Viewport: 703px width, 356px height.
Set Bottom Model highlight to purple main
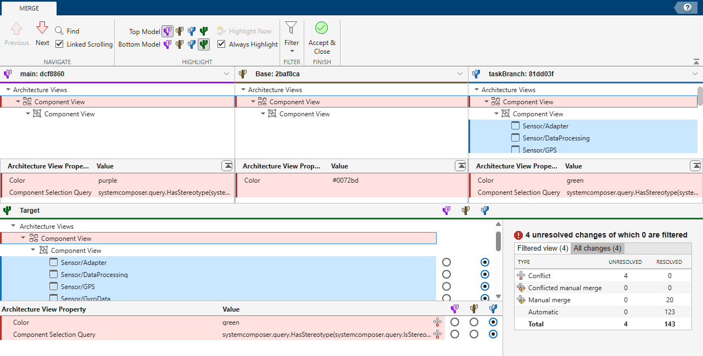[x=168, y=44]
